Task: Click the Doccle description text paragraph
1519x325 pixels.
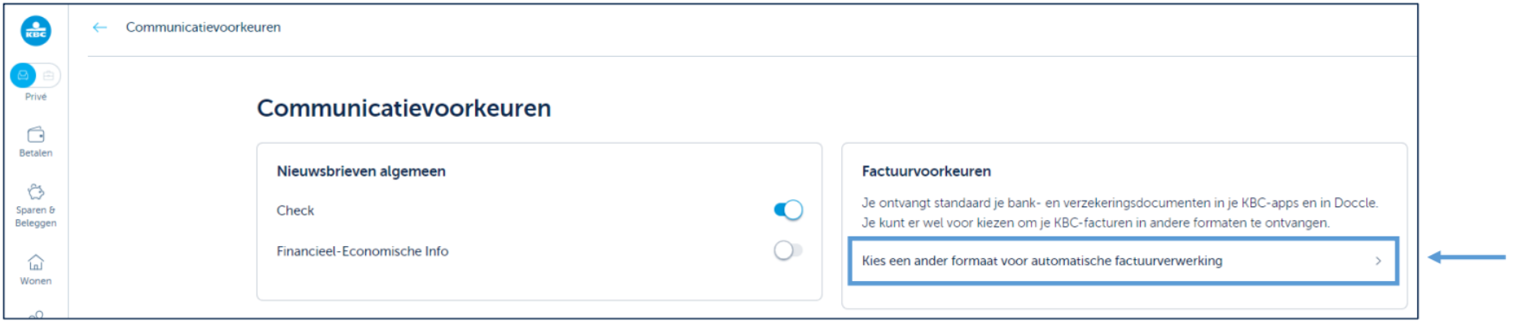Action: click(x=1119, y=213)
